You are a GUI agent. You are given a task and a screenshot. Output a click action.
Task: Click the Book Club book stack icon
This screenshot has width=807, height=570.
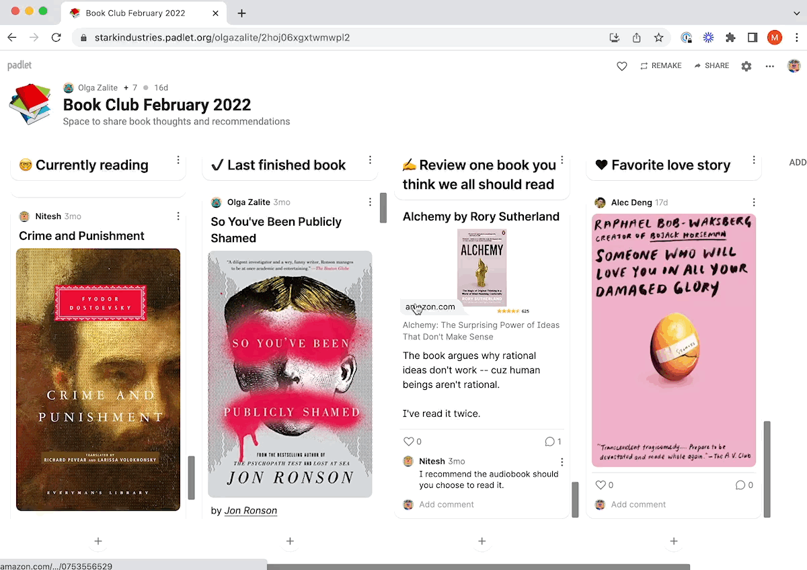pyautogui.click(x=30, y=104)
